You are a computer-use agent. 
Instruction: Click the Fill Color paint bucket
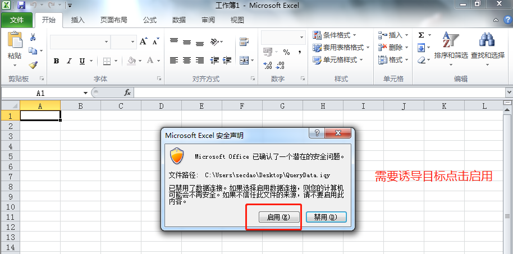(131, 61)
